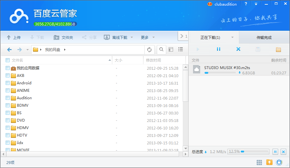The width and height of the screenshot is (290, 168).
Task: Click the file list scroll up arrow
Action: click(186, 67)
